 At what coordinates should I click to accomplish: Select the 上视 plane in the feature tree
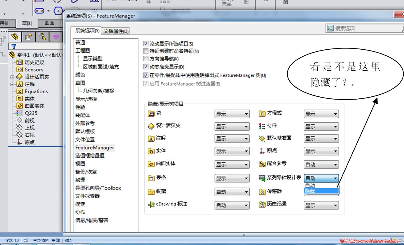click(x=25, y=128)
